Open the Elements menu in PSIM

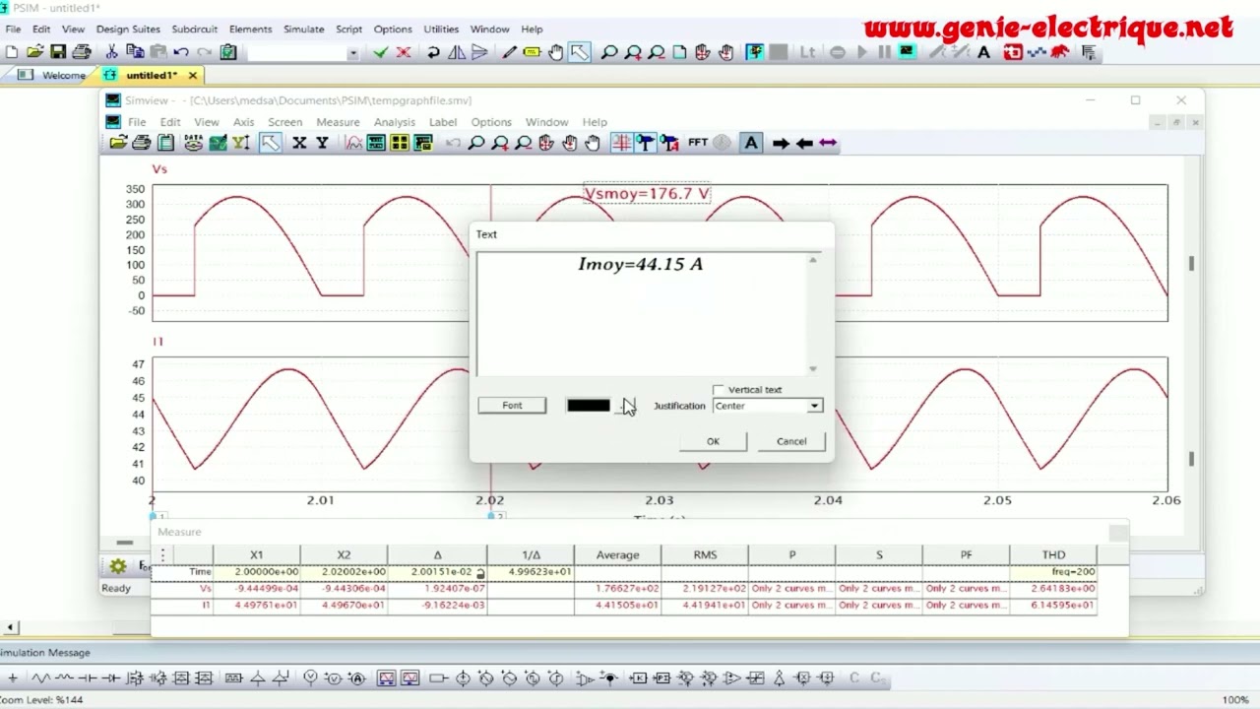(x=250, y=30)
